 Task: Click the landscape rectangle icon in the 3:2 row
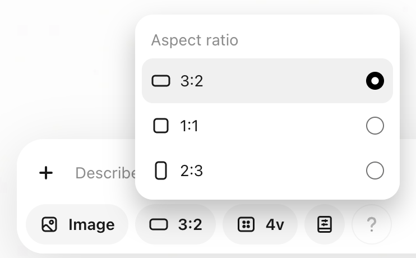coord(161,81)
